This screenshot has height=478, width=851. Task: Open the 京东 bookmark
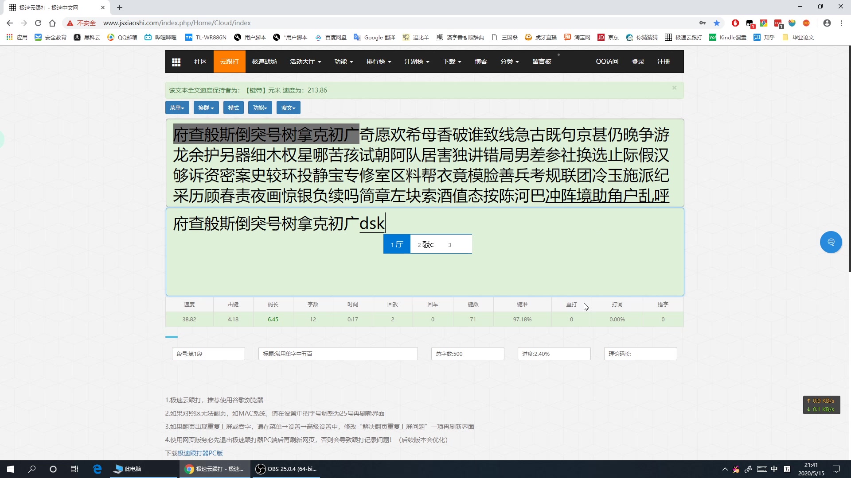[x=608, y=37]
